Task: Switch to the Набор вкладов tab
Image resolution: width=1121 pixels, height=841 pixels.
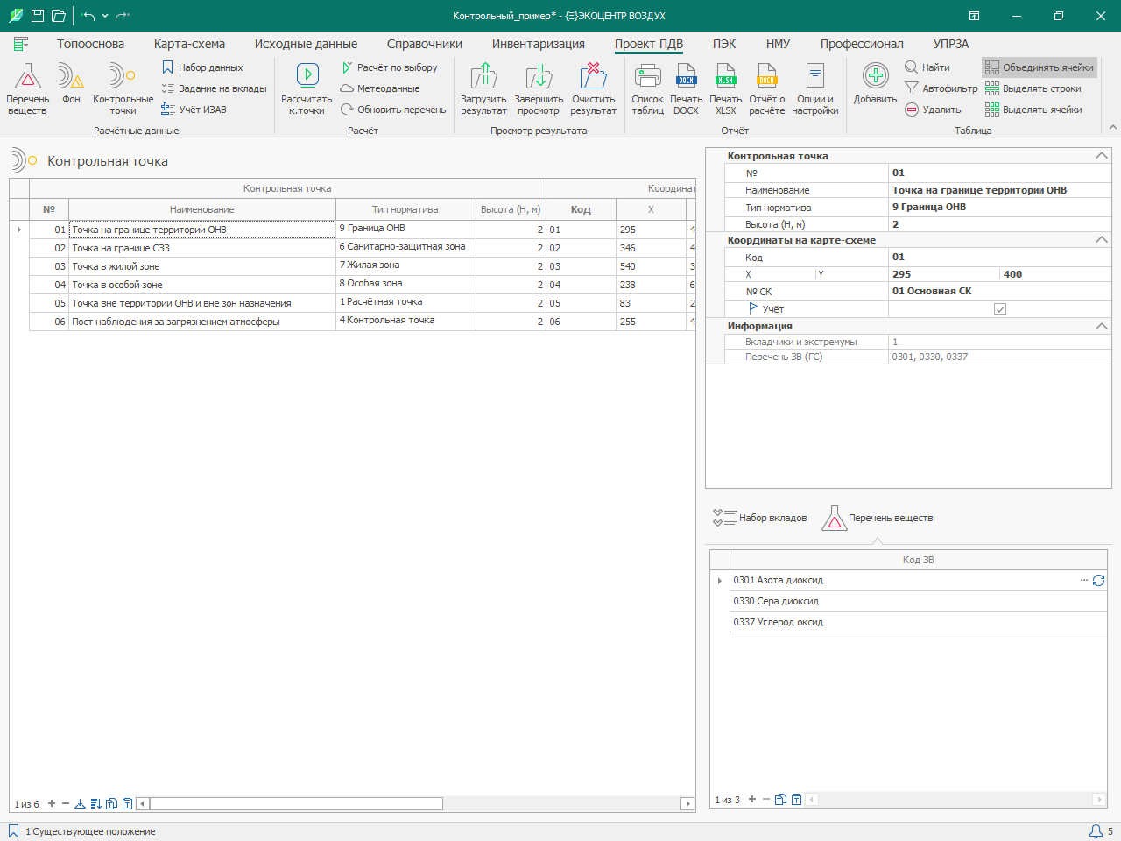Action: point(760,518)
